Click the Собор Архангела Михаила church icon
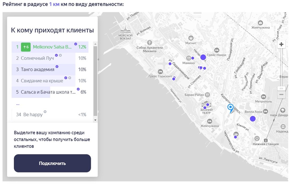Image resolution: width=293 pixels, height=185 pixels. 149,42
